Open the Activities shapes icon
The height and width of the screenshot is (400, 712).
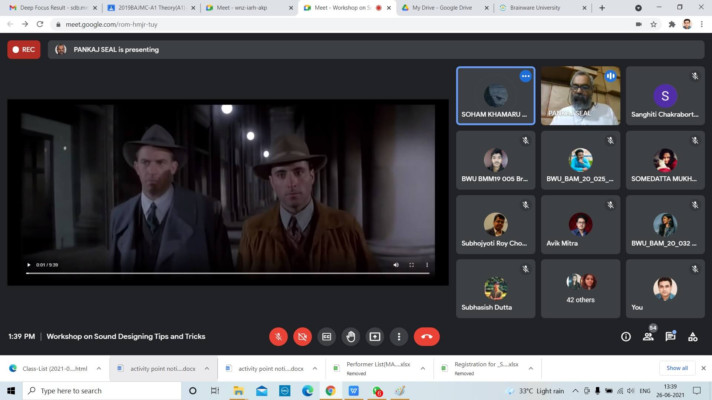point(692,337)
